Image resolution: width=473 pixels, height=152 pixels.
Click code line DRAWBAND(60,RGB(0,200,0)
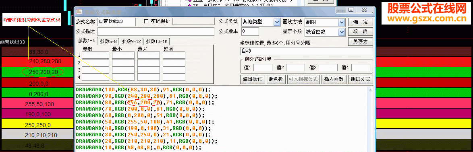pos(140,115)
